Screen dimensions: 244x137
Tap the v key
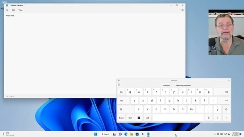point(165,109)
